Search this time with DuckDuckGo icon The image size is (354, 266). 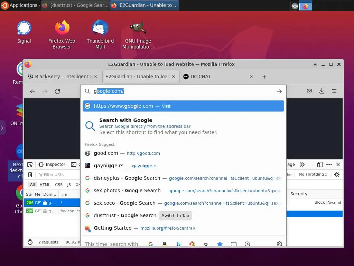pyautogui.click(x=192, y=244)
